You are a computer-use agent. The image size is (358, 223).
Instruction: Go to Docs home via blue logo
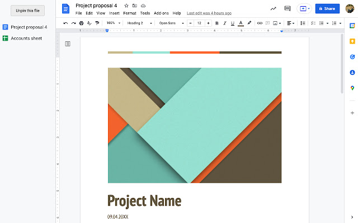66,9
